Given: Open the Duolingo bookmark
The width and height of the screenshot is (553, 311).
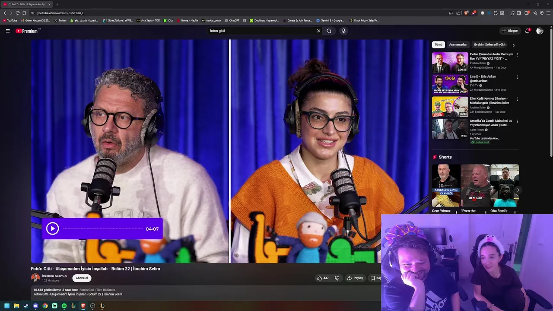Looking at the screenshot, I should pos(264,20).
